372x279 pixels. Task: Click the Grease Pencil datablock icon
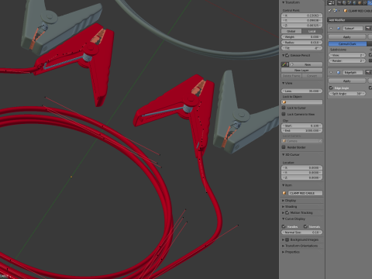(284, 64)
